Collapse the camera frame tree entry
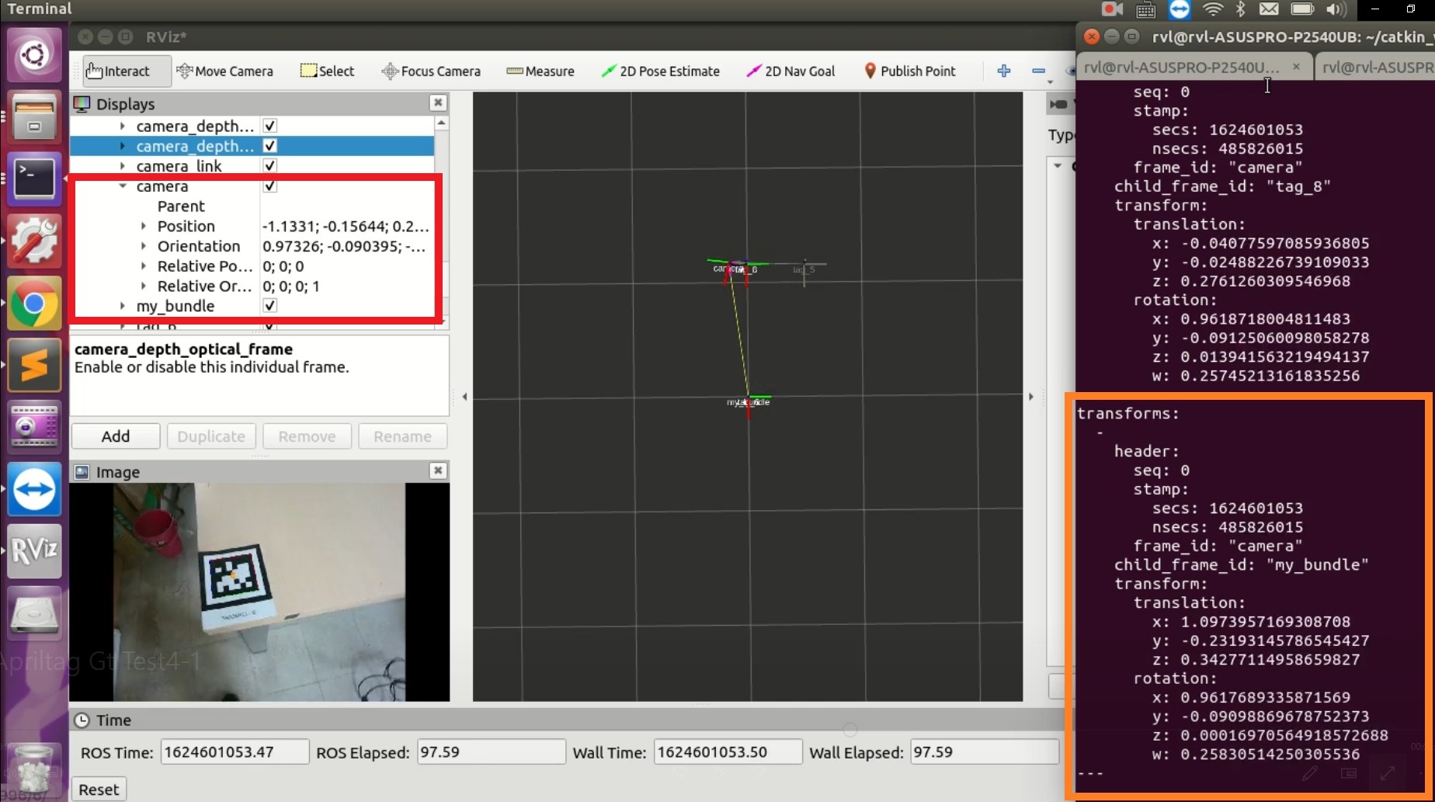This screenshot has height=802, width=1435. click(122, 186)
